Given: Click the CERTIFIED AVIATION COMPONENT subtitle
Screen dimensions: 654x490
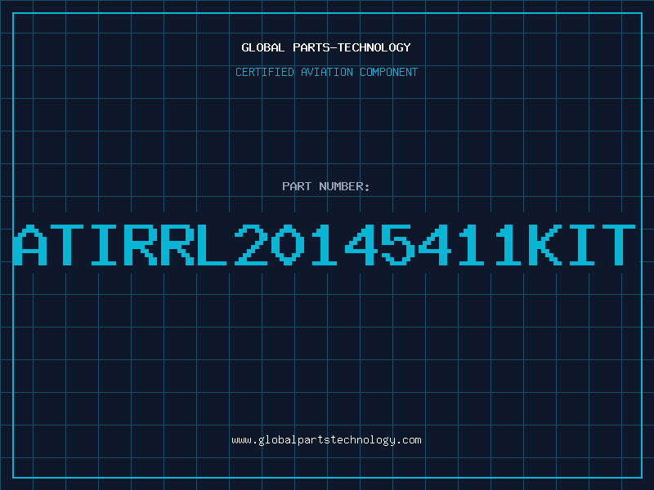Looking at the screenshot, I should tap(326, 72).
